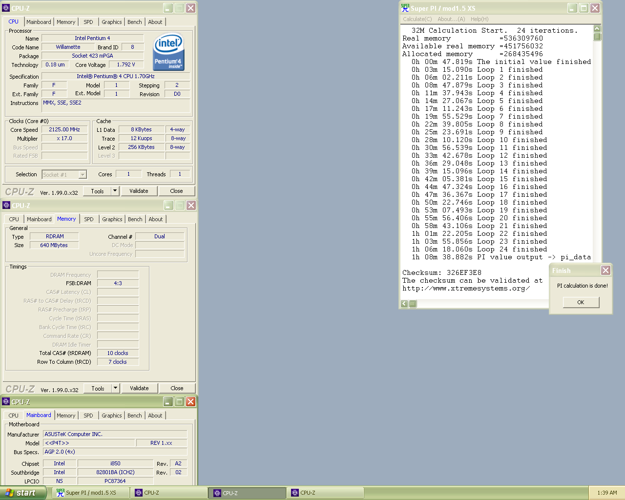Open the Graphics tab in the bottom Mainboard window
Viewport: 625px width, 500px height.
click(112, 416)
